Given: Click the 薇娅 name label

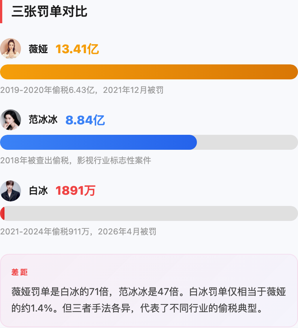Looking at the screenshot, I should 38,49.
